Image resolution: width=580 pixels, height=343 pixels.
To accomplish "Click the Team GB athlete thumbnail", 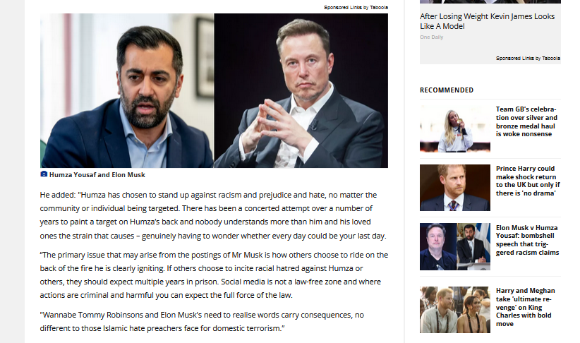I will click(455, 128).
